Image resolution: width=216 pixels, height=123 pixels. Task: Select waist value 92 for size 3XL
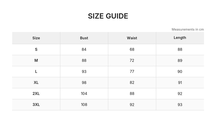pyautogui.click(x=132, y=105)
